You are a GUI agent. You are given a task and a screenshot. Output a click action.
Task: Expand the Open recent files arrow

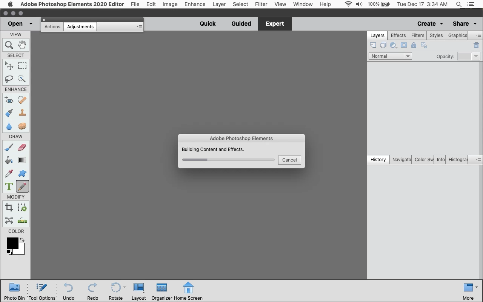(31, 23)
